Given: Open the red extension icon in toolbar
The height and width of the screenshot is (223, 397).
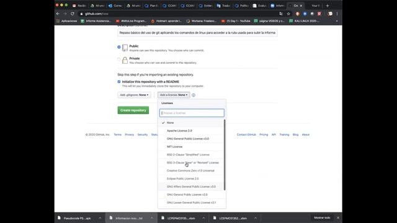Looking at the screenshot, I should pos(319,14).
